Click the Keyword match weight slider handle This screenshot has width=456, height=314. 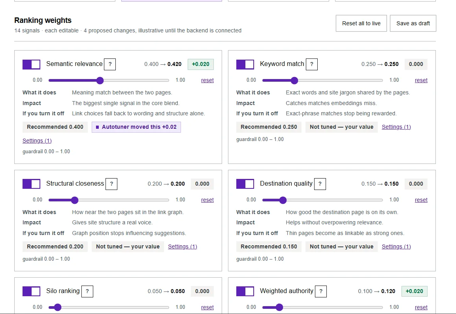coord(294,81)
